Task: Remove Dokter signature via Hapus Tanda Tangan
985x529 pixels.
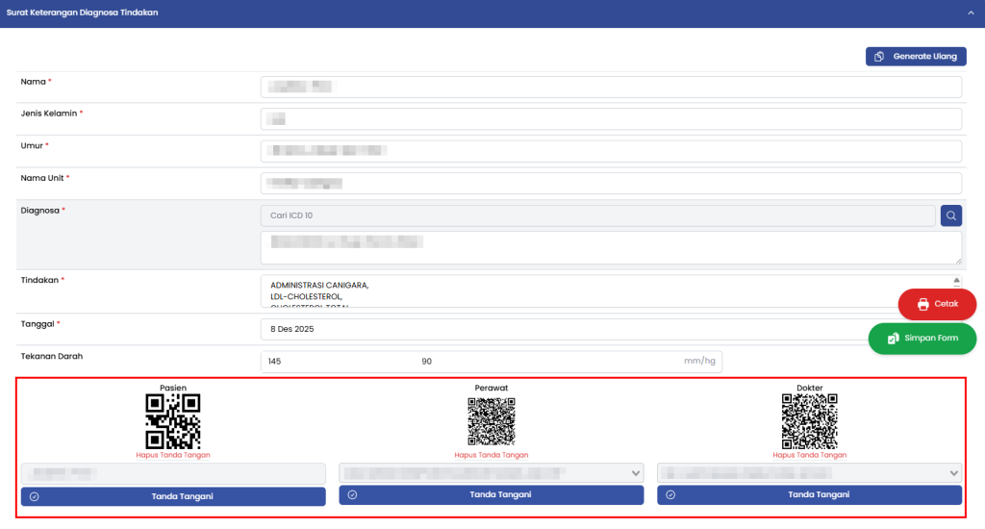Action: coord(809,455)
